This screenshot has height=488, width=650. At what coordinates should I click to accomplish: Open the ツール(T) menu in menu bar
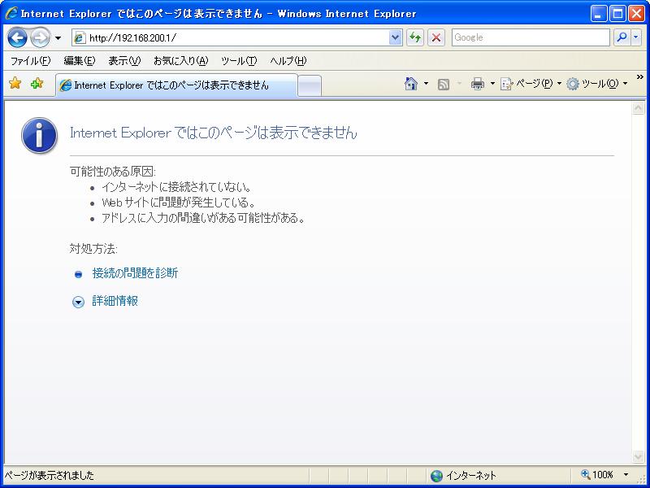tap(239, 61)
